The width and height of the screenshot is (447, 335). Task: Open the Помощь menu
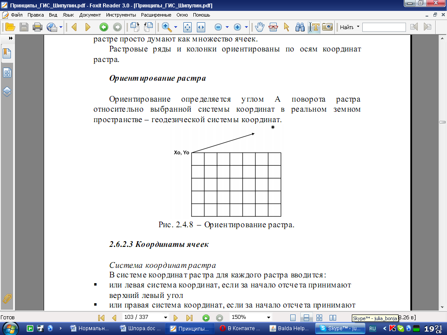(x=202, y=15)
